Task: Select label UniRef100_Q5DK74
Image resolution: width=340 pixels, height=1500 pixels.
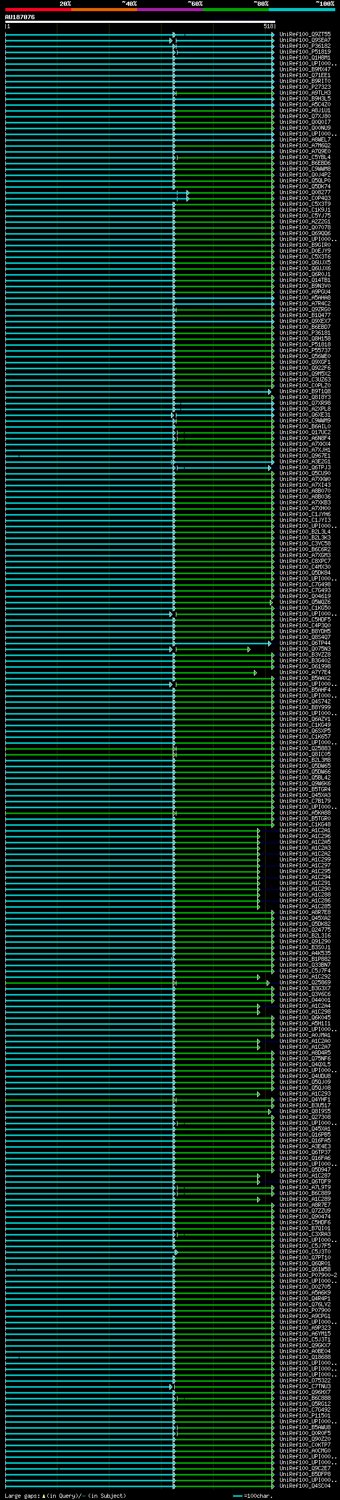Action: 305,186
